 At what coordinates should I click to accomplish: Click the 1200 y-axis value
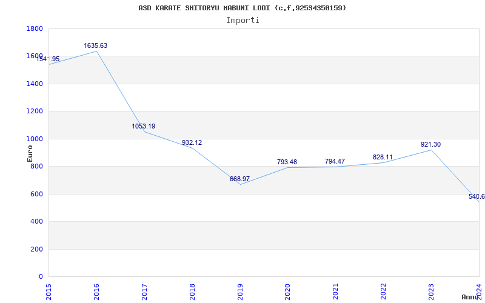[x=35, y=112]
